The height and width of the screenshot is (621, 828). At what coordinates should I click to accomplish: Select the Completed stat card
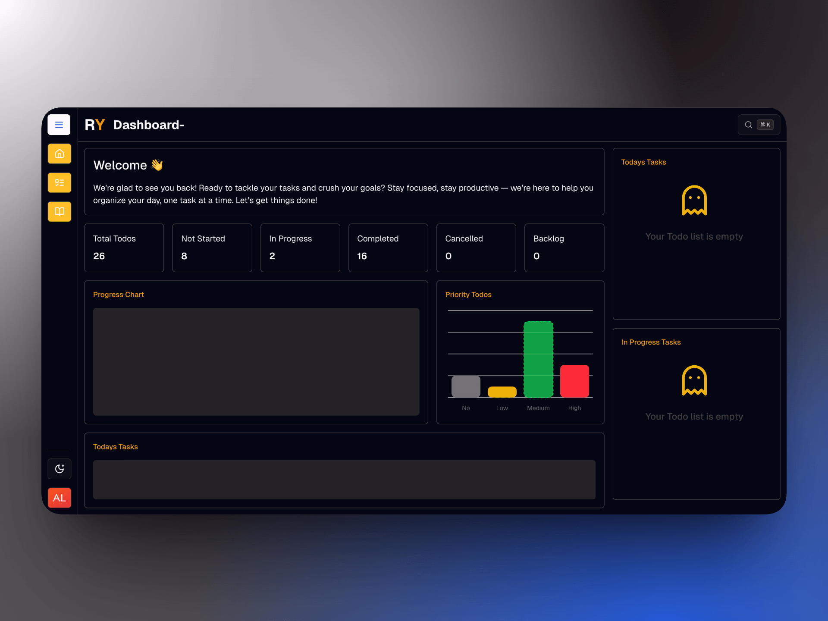(388, 248)
